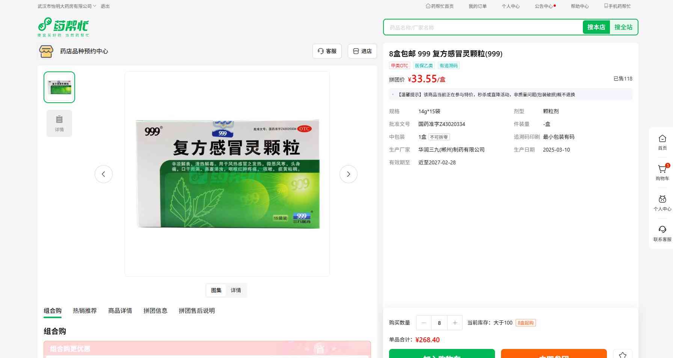Show next product image with right arrow
Image resolution: width=673 pixels, height=358 pixels.
348,174
